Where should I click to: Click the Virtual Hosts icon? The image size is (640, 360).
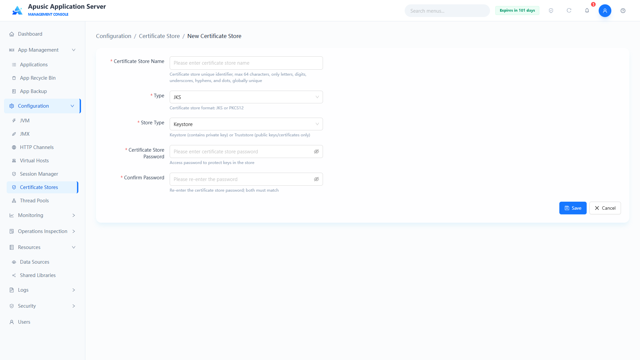point(14,161)
